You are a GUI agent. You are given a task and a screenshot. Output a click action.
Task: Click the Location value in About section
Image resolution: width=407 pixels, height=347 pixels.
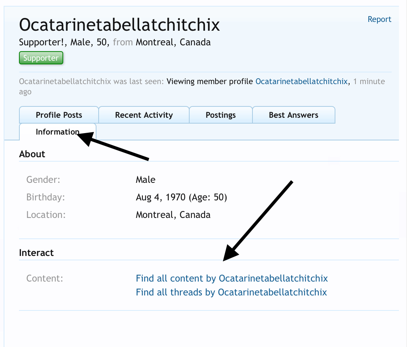point(173,215)
